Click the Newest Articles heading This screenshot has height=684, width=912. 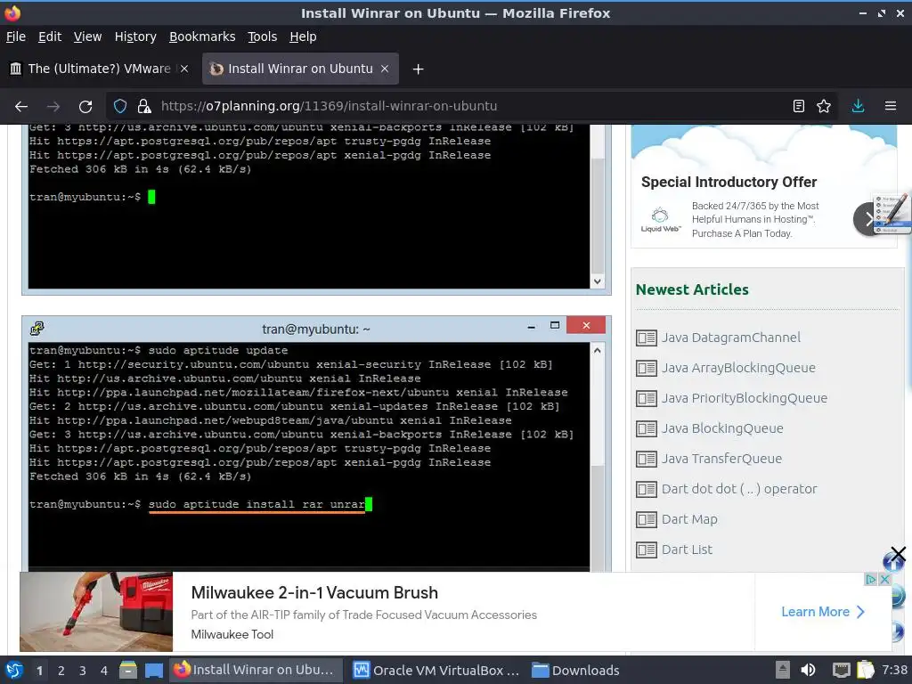pyautogui.click(x=692, y=289)
